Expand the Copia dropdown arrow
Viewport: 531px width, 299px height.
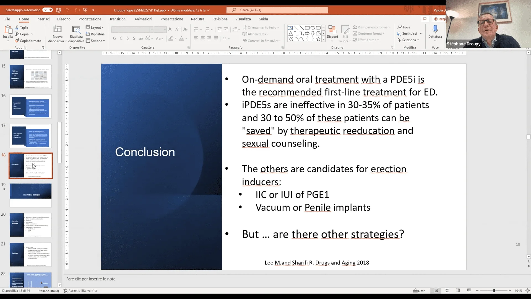[x=32, y=34]
